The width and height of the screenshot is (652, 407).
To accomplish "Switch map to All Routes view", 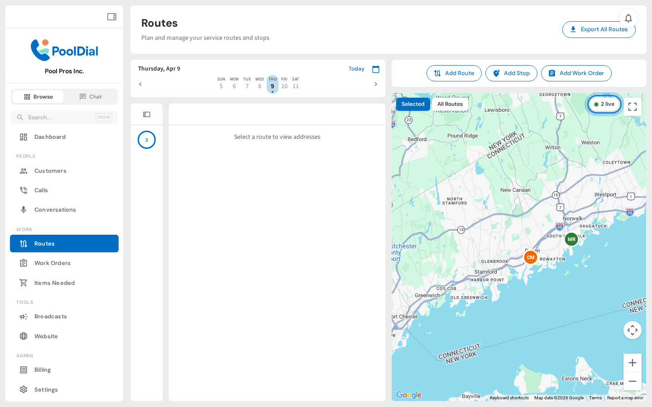I will click(x=450, y=104).
